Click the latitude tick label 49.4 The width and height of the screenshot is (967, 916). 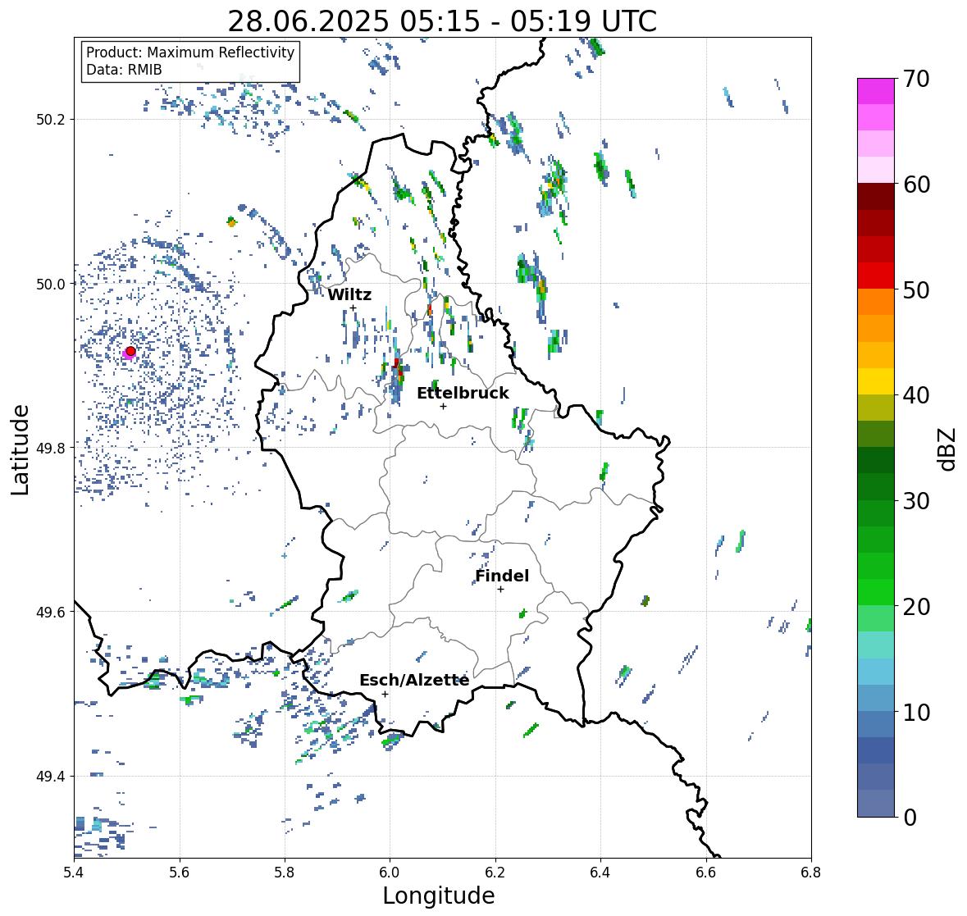click(x=51, y=777)
